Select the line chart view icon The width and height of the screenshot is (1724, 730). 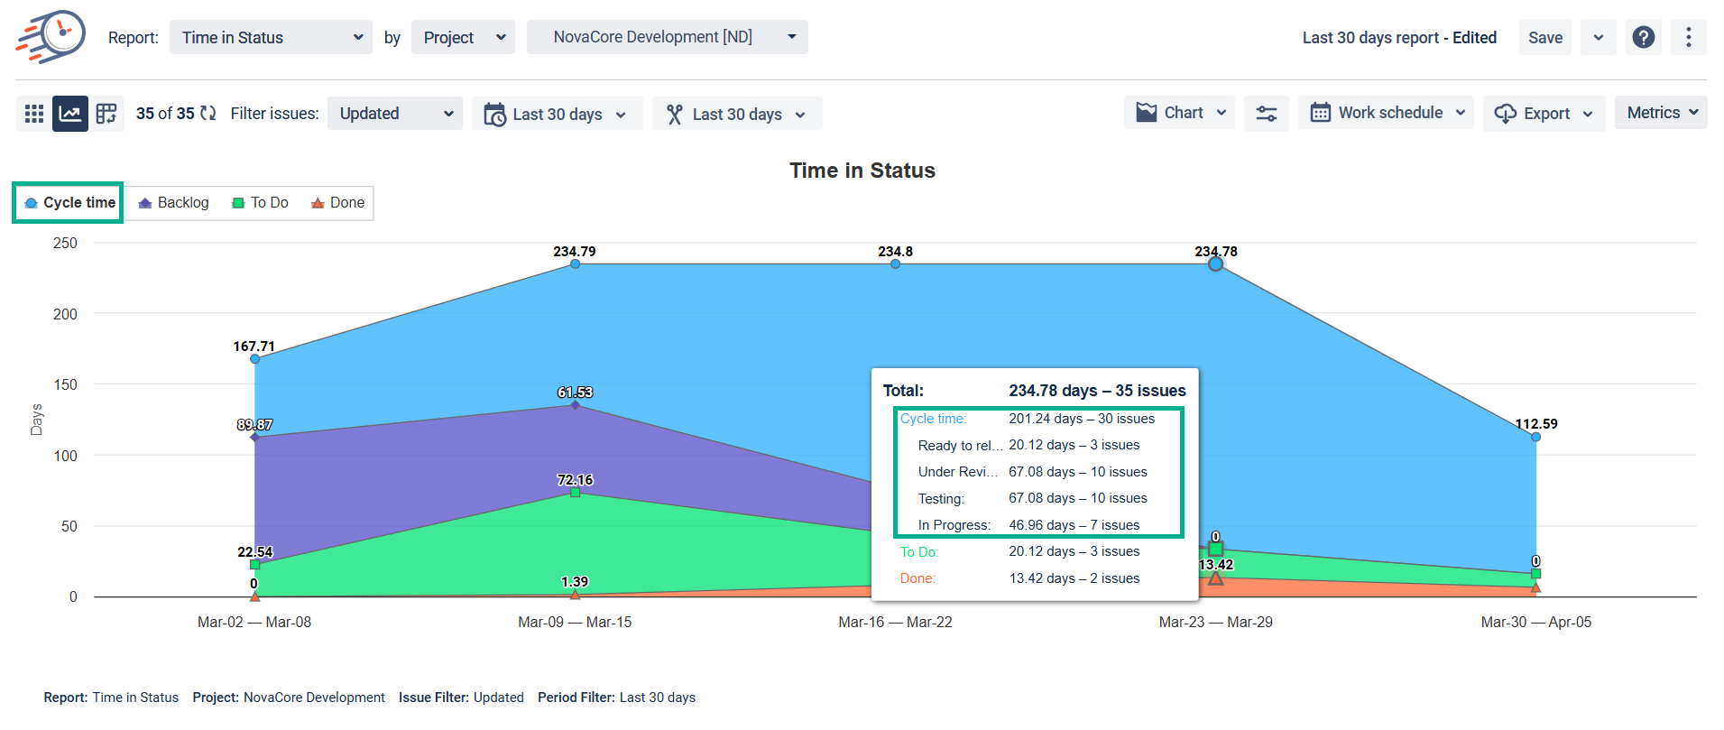click(x=70, y=114)
